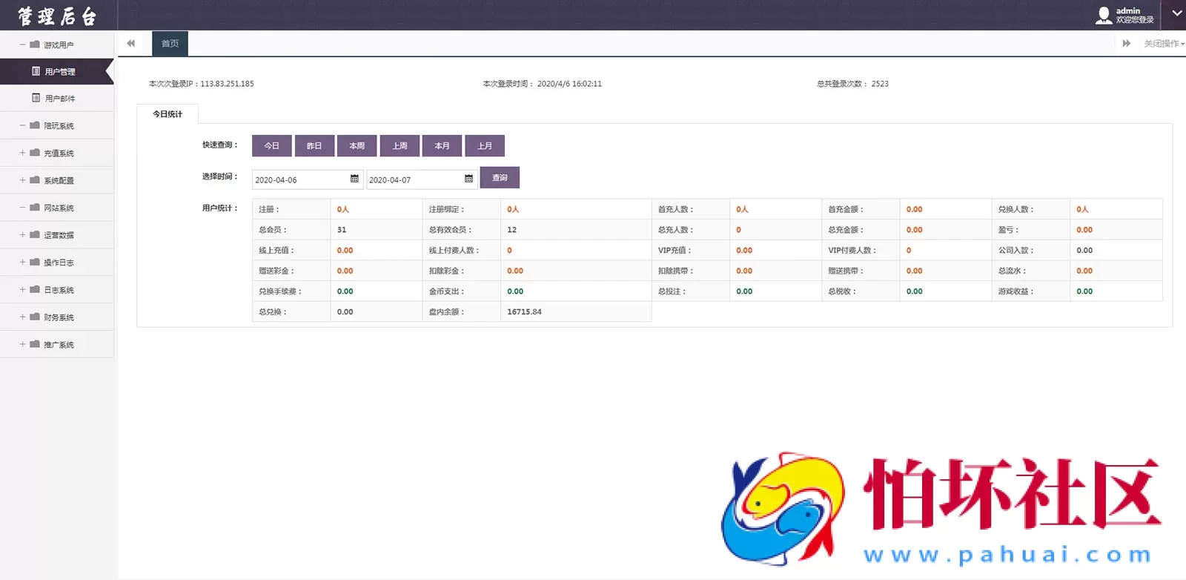Click the folder icon beside 推广系统
1186x580 pixels.
click(x=34, y=345)
